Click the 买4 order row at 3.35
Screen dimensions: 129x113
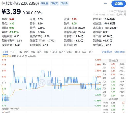114,92
